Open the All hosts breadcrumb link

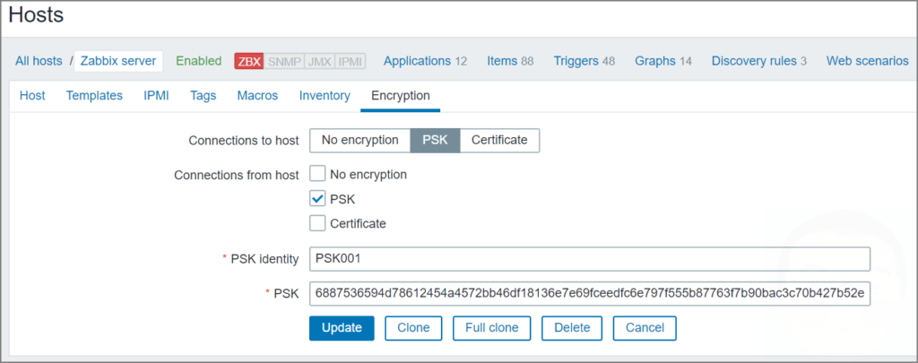click(39, 61)
